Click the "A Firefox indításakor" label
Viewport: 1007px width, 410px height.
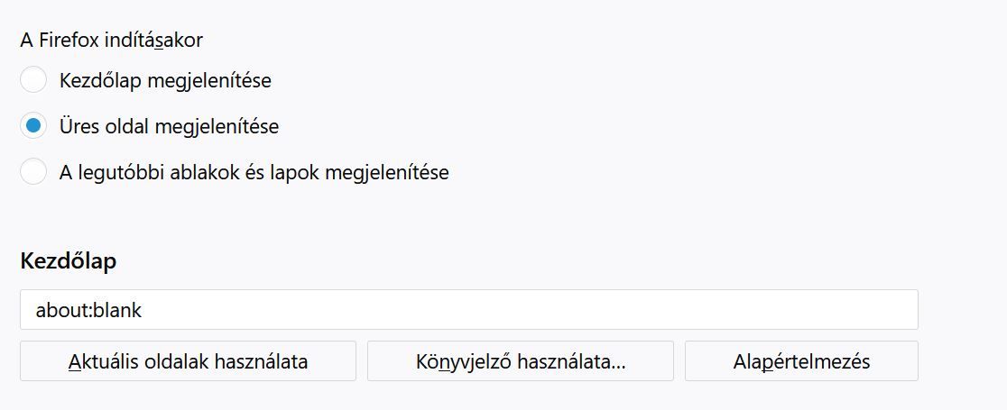coord(111,40)
